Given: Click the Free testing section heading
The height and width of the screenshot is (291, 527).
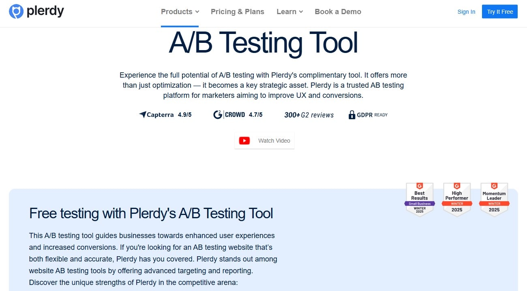Looking at the screenshot, I should pos(151,213).
